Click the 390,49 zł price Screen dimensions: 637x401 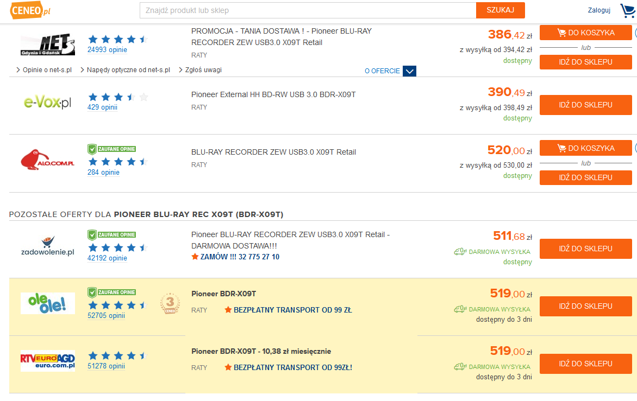(x=510, y=92)
